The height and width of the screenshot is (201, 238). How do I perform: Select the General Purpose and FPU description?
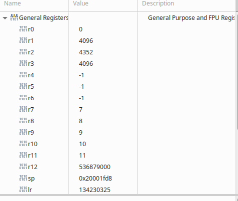tap(191, 18)
